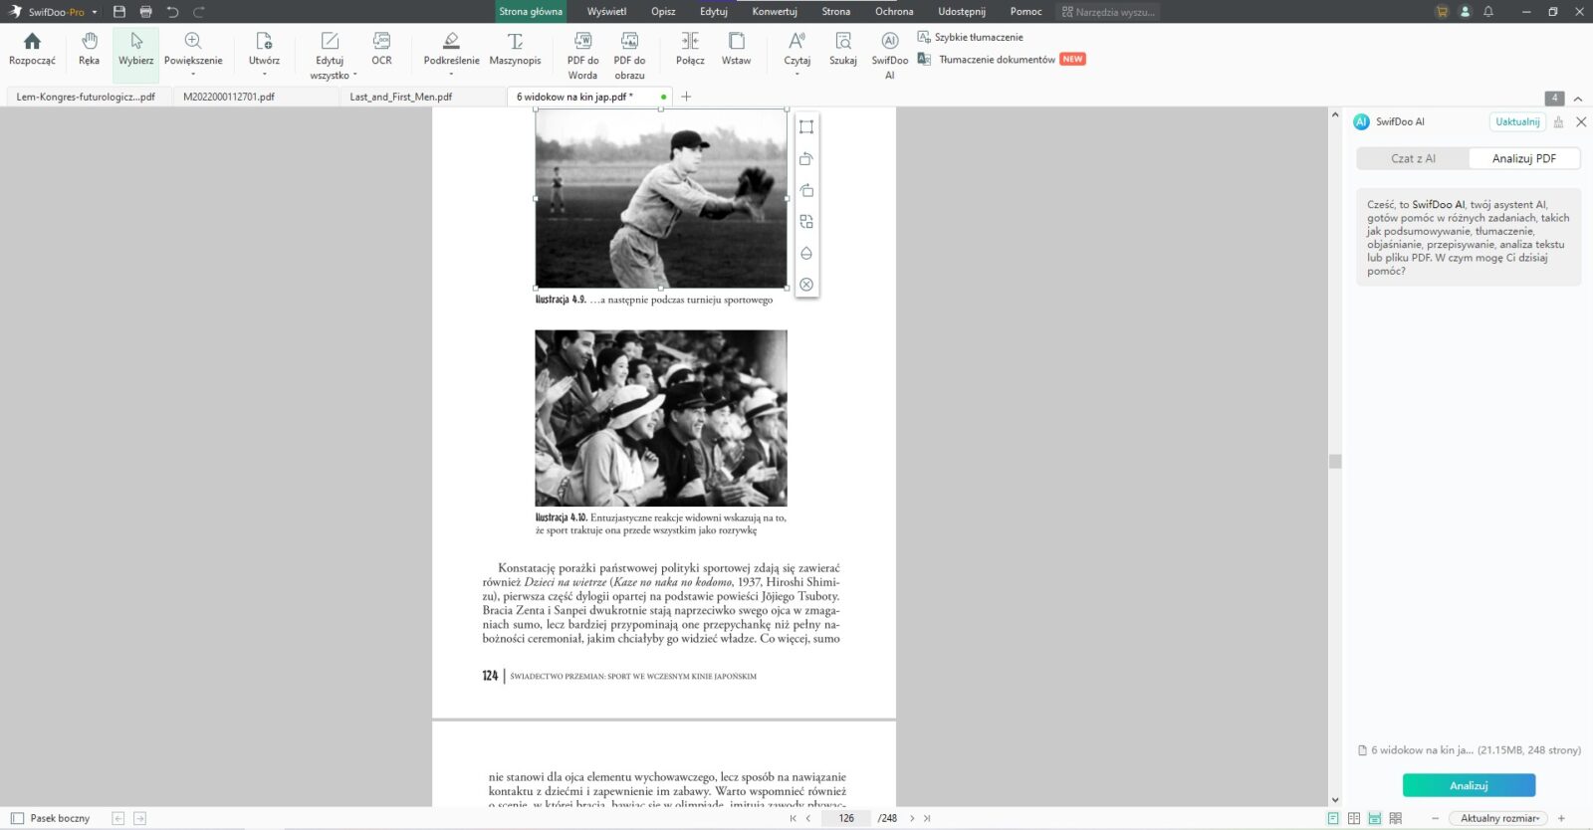Click the save icon in title bar
This screenshot has width=1593, height=830.
click(119, 12)
